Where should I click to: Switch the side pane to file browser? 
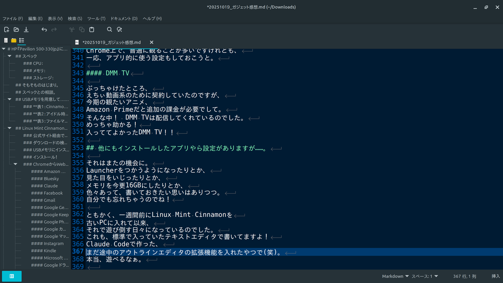tap(14, 40)
